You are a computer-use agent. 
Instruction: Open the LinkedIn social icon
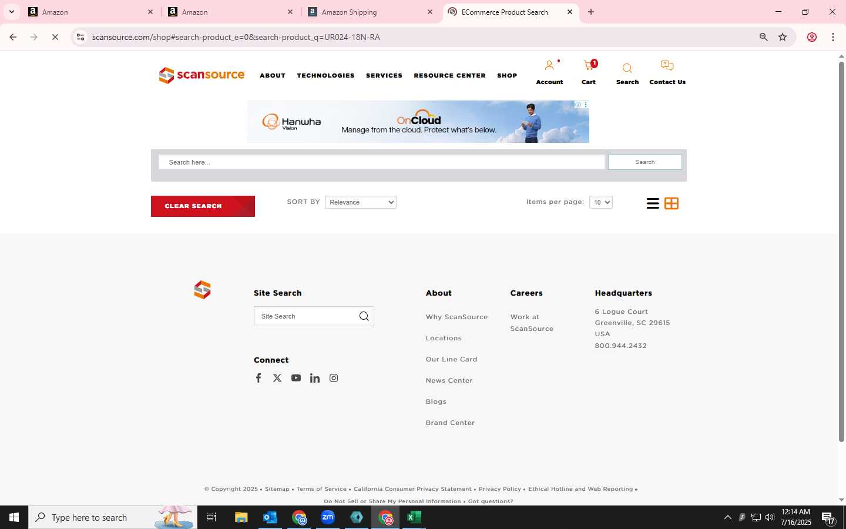pyautogui.click(x=315, y=378)
